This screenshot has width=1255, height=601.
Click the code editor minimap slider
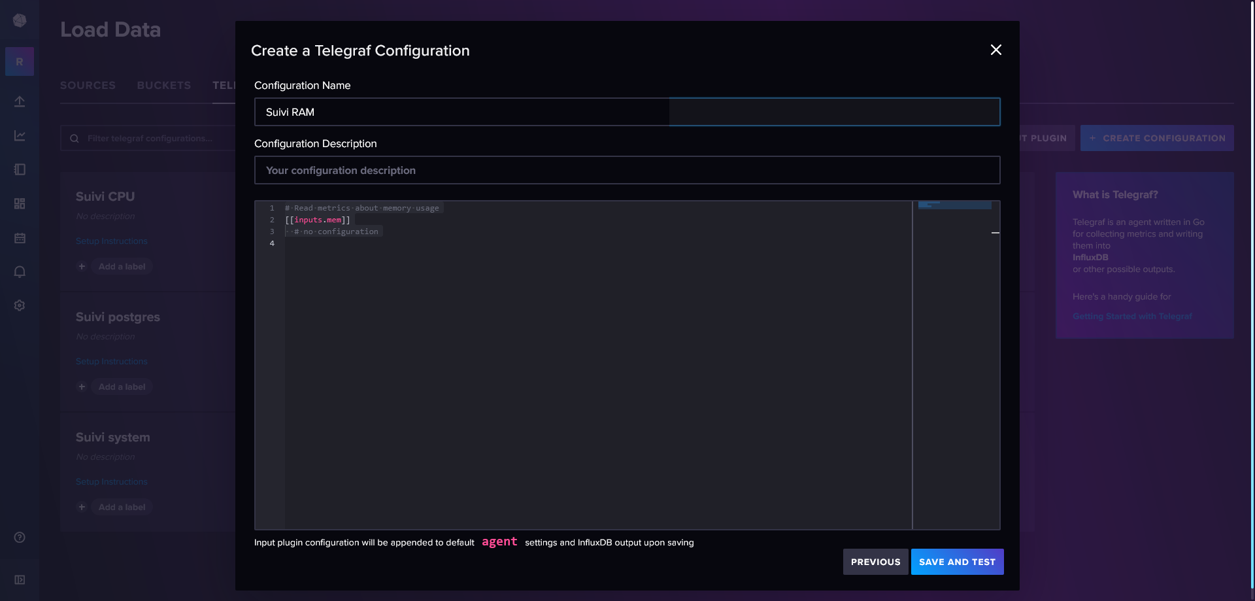click(954, 205)
